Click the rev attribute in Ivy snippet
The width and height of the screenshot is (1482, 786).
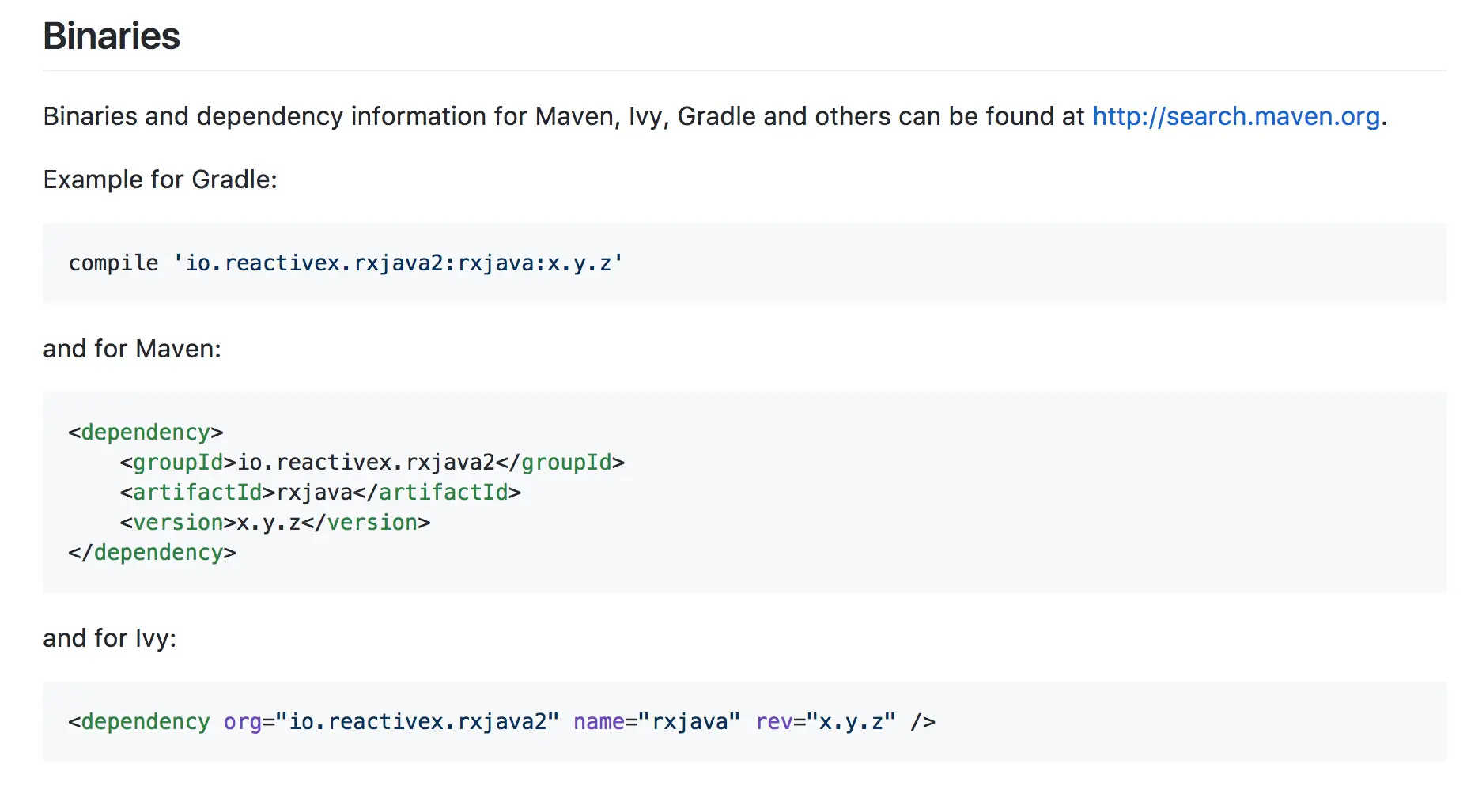pyautogui.click(x=774, y=721)
